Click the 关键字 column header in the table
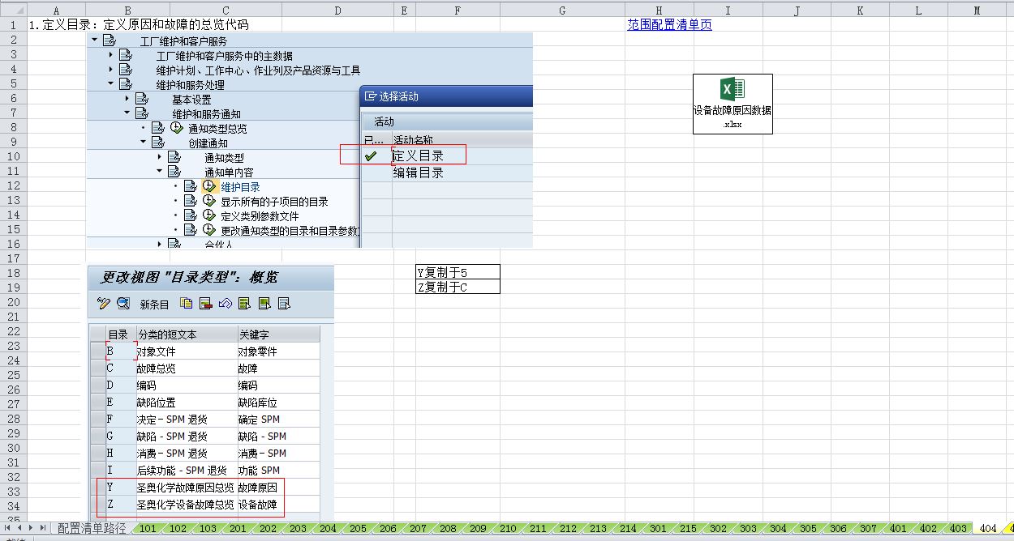Viewport: 1014px width, 541px height. pyautogui.click(x=278, y=334)
